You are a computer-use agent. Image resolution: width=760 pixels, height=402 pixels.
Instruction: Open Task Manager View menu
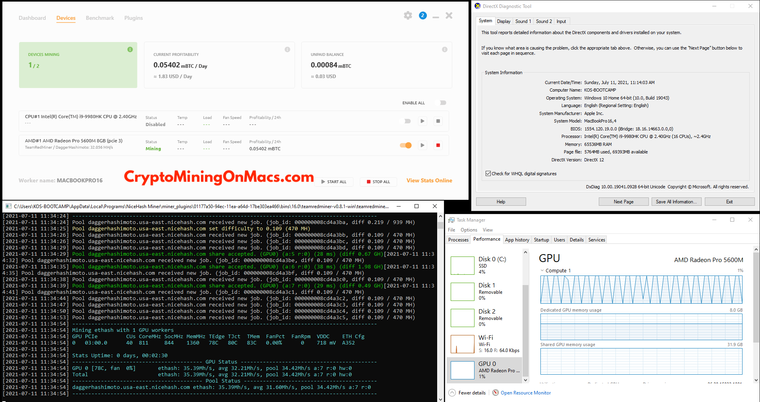(x=488, y=230)
